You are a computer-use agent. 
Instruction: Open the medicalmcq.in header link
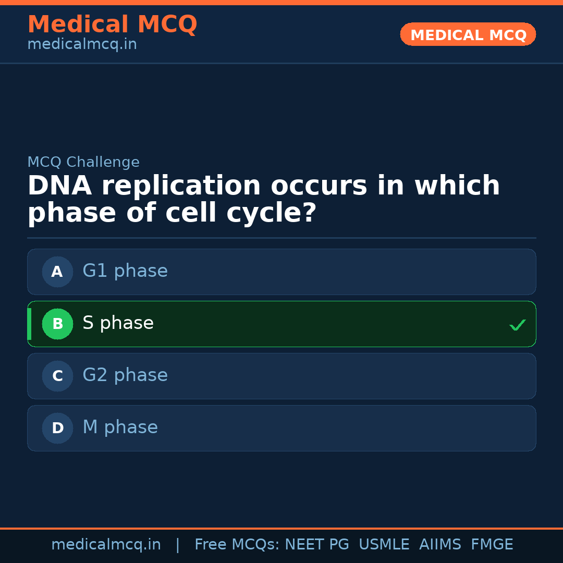(82, 44)
